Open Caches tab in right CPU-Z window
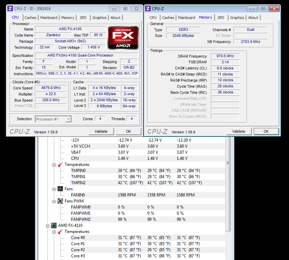This screenshot has width=289, height=260. [168, 18]
